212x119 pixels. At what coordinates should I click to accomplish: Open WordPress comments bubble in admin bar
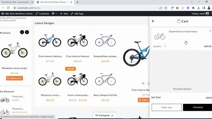point(54,14)
